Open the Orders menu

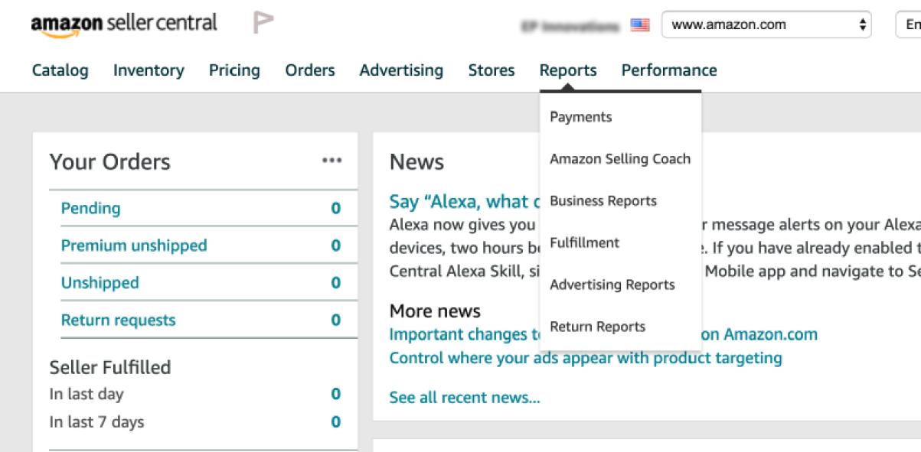tap(310, 70)
